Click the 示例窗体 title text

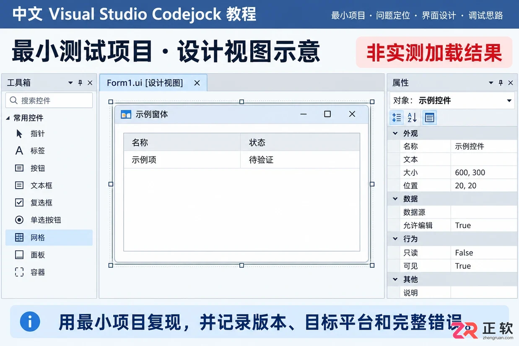point(152,114)
